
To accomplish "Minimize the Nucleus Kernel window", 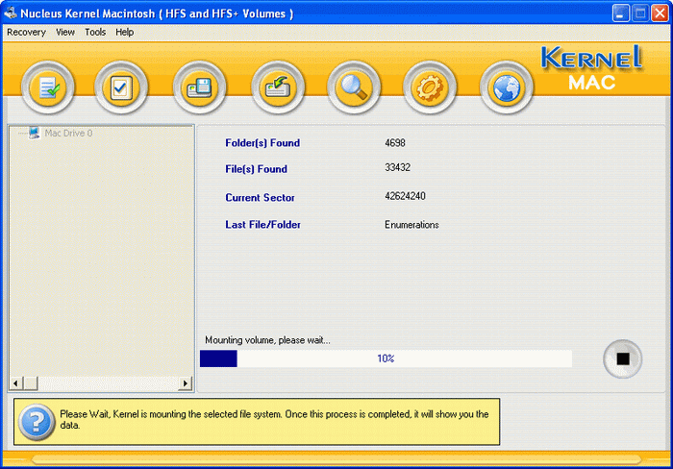I will tap(621, 13).
